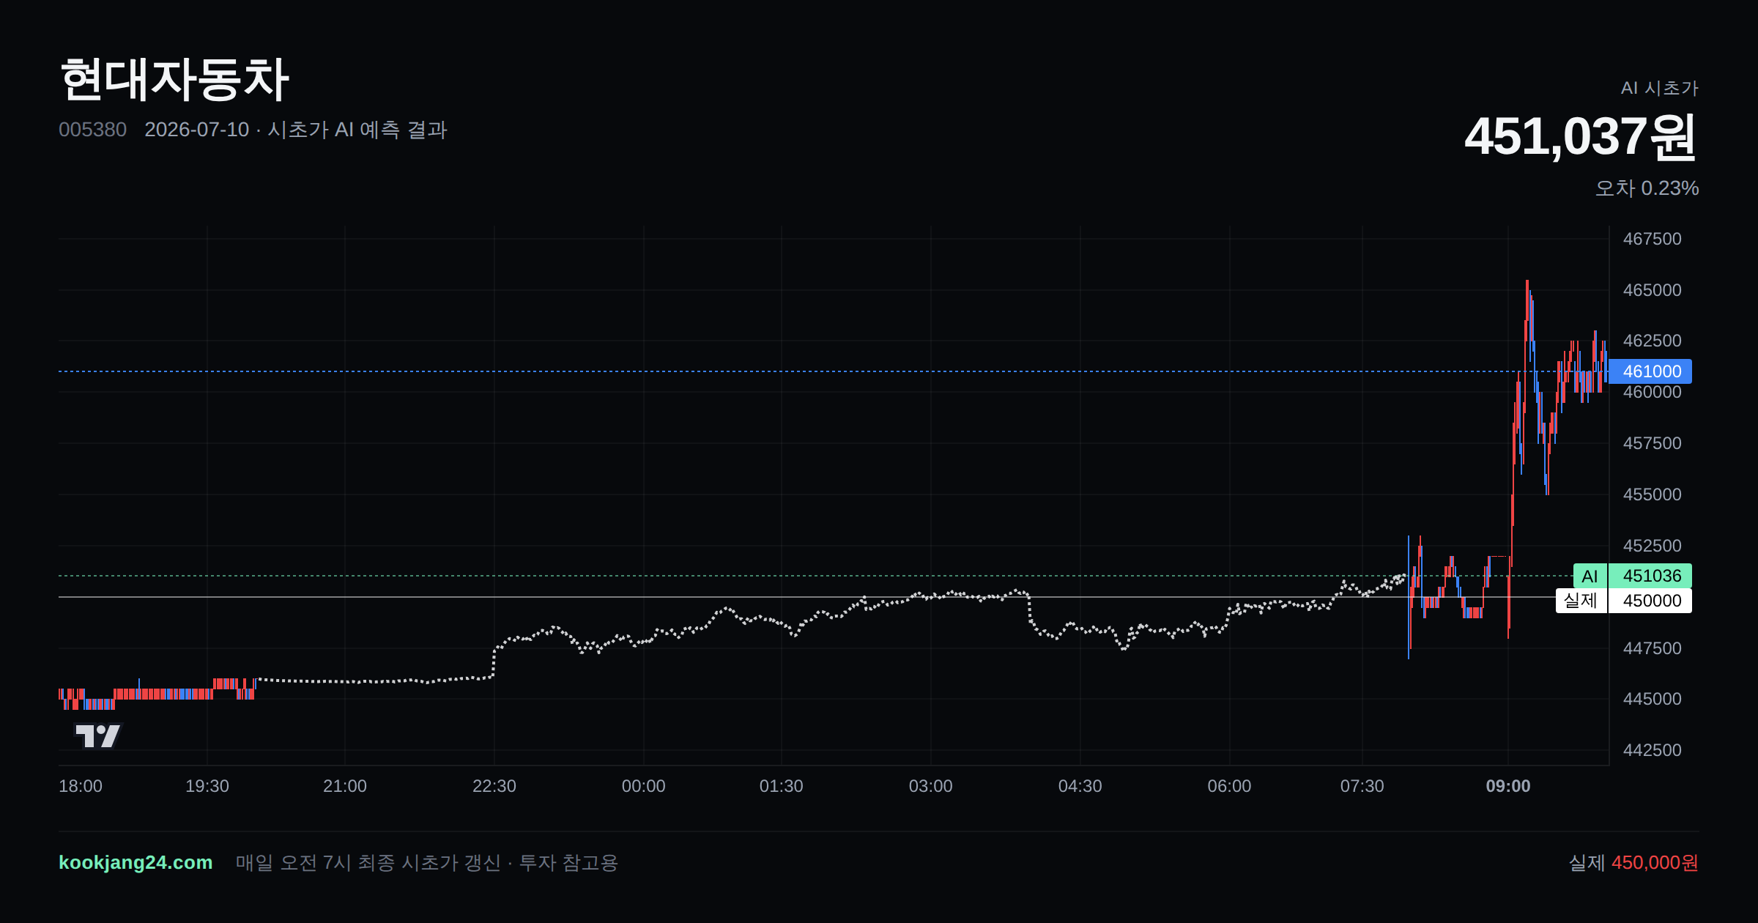Click the 오차 0.23% error text
The width and height of the screenshot is (1758, 923).
[1647, 188]
